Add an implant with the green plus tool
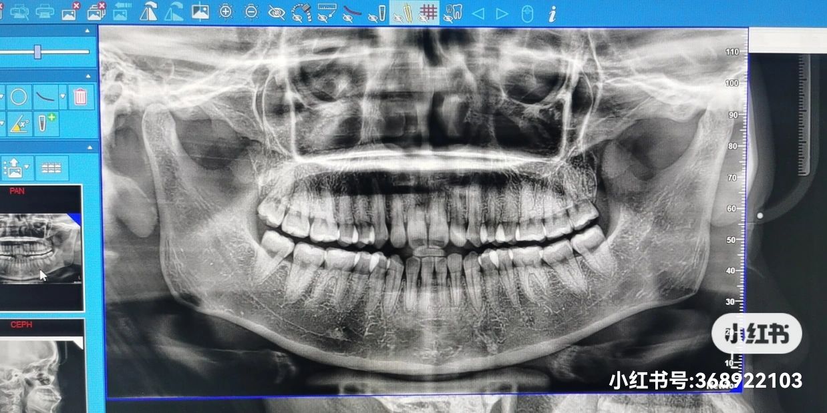 tap(45, 123)
